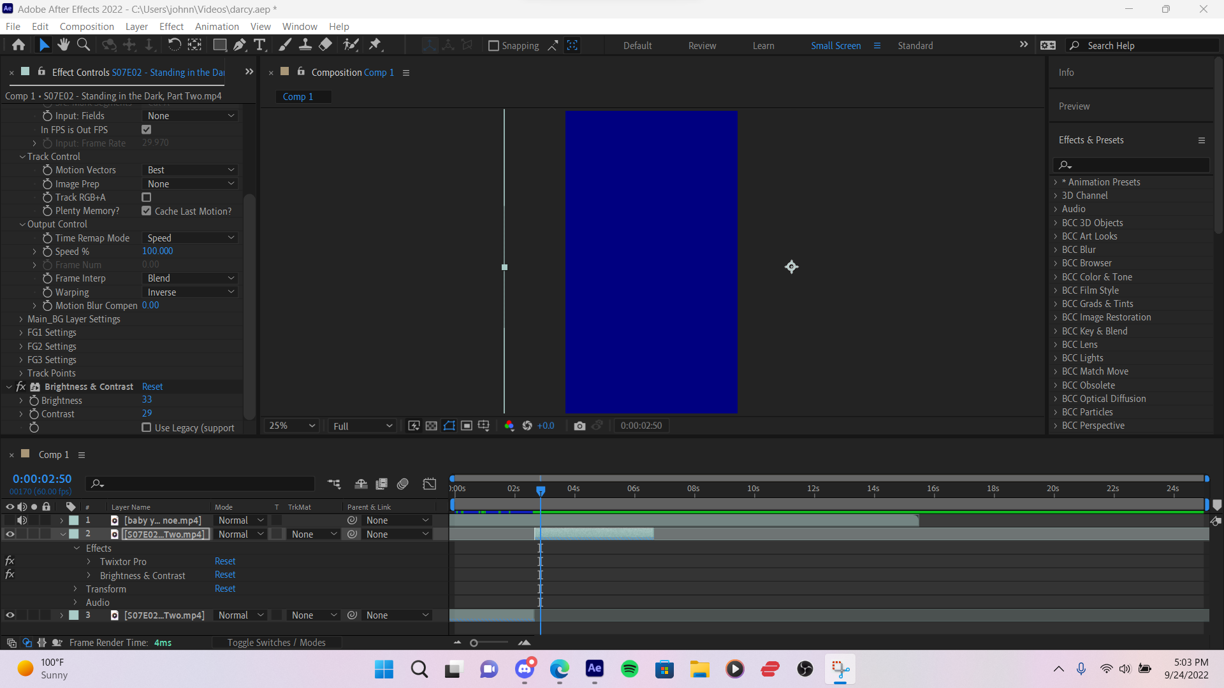
Task: Hide the S07E02...Two.mp4 layer with eye toggle
Action: 10,534
